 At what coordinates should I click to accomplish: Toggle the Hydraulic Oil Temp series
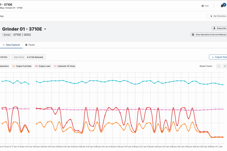coord(64,66)
